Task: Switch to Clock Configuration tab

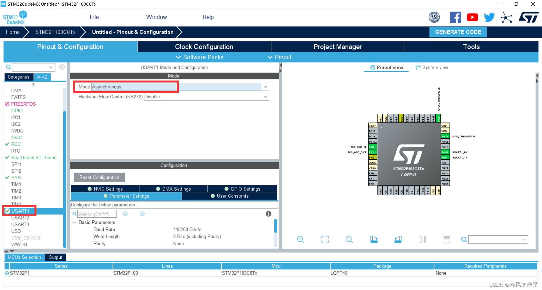Action: (204, 47)
